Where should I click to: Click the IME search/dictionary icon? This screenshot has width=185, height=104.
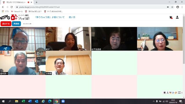173,93
